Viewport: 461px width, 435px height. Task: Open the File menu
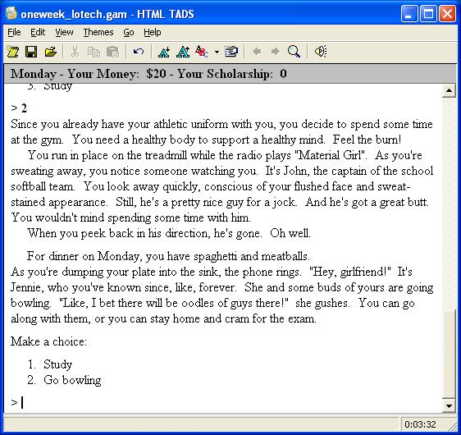tap(14, 32)
